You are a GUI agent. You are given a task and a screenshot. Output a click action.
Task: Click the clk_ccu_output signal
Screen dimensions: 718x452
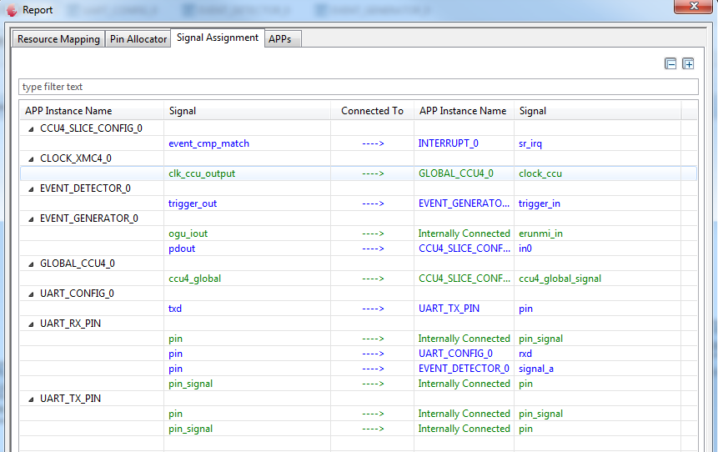pyautogui.click(x=202, y=173)
